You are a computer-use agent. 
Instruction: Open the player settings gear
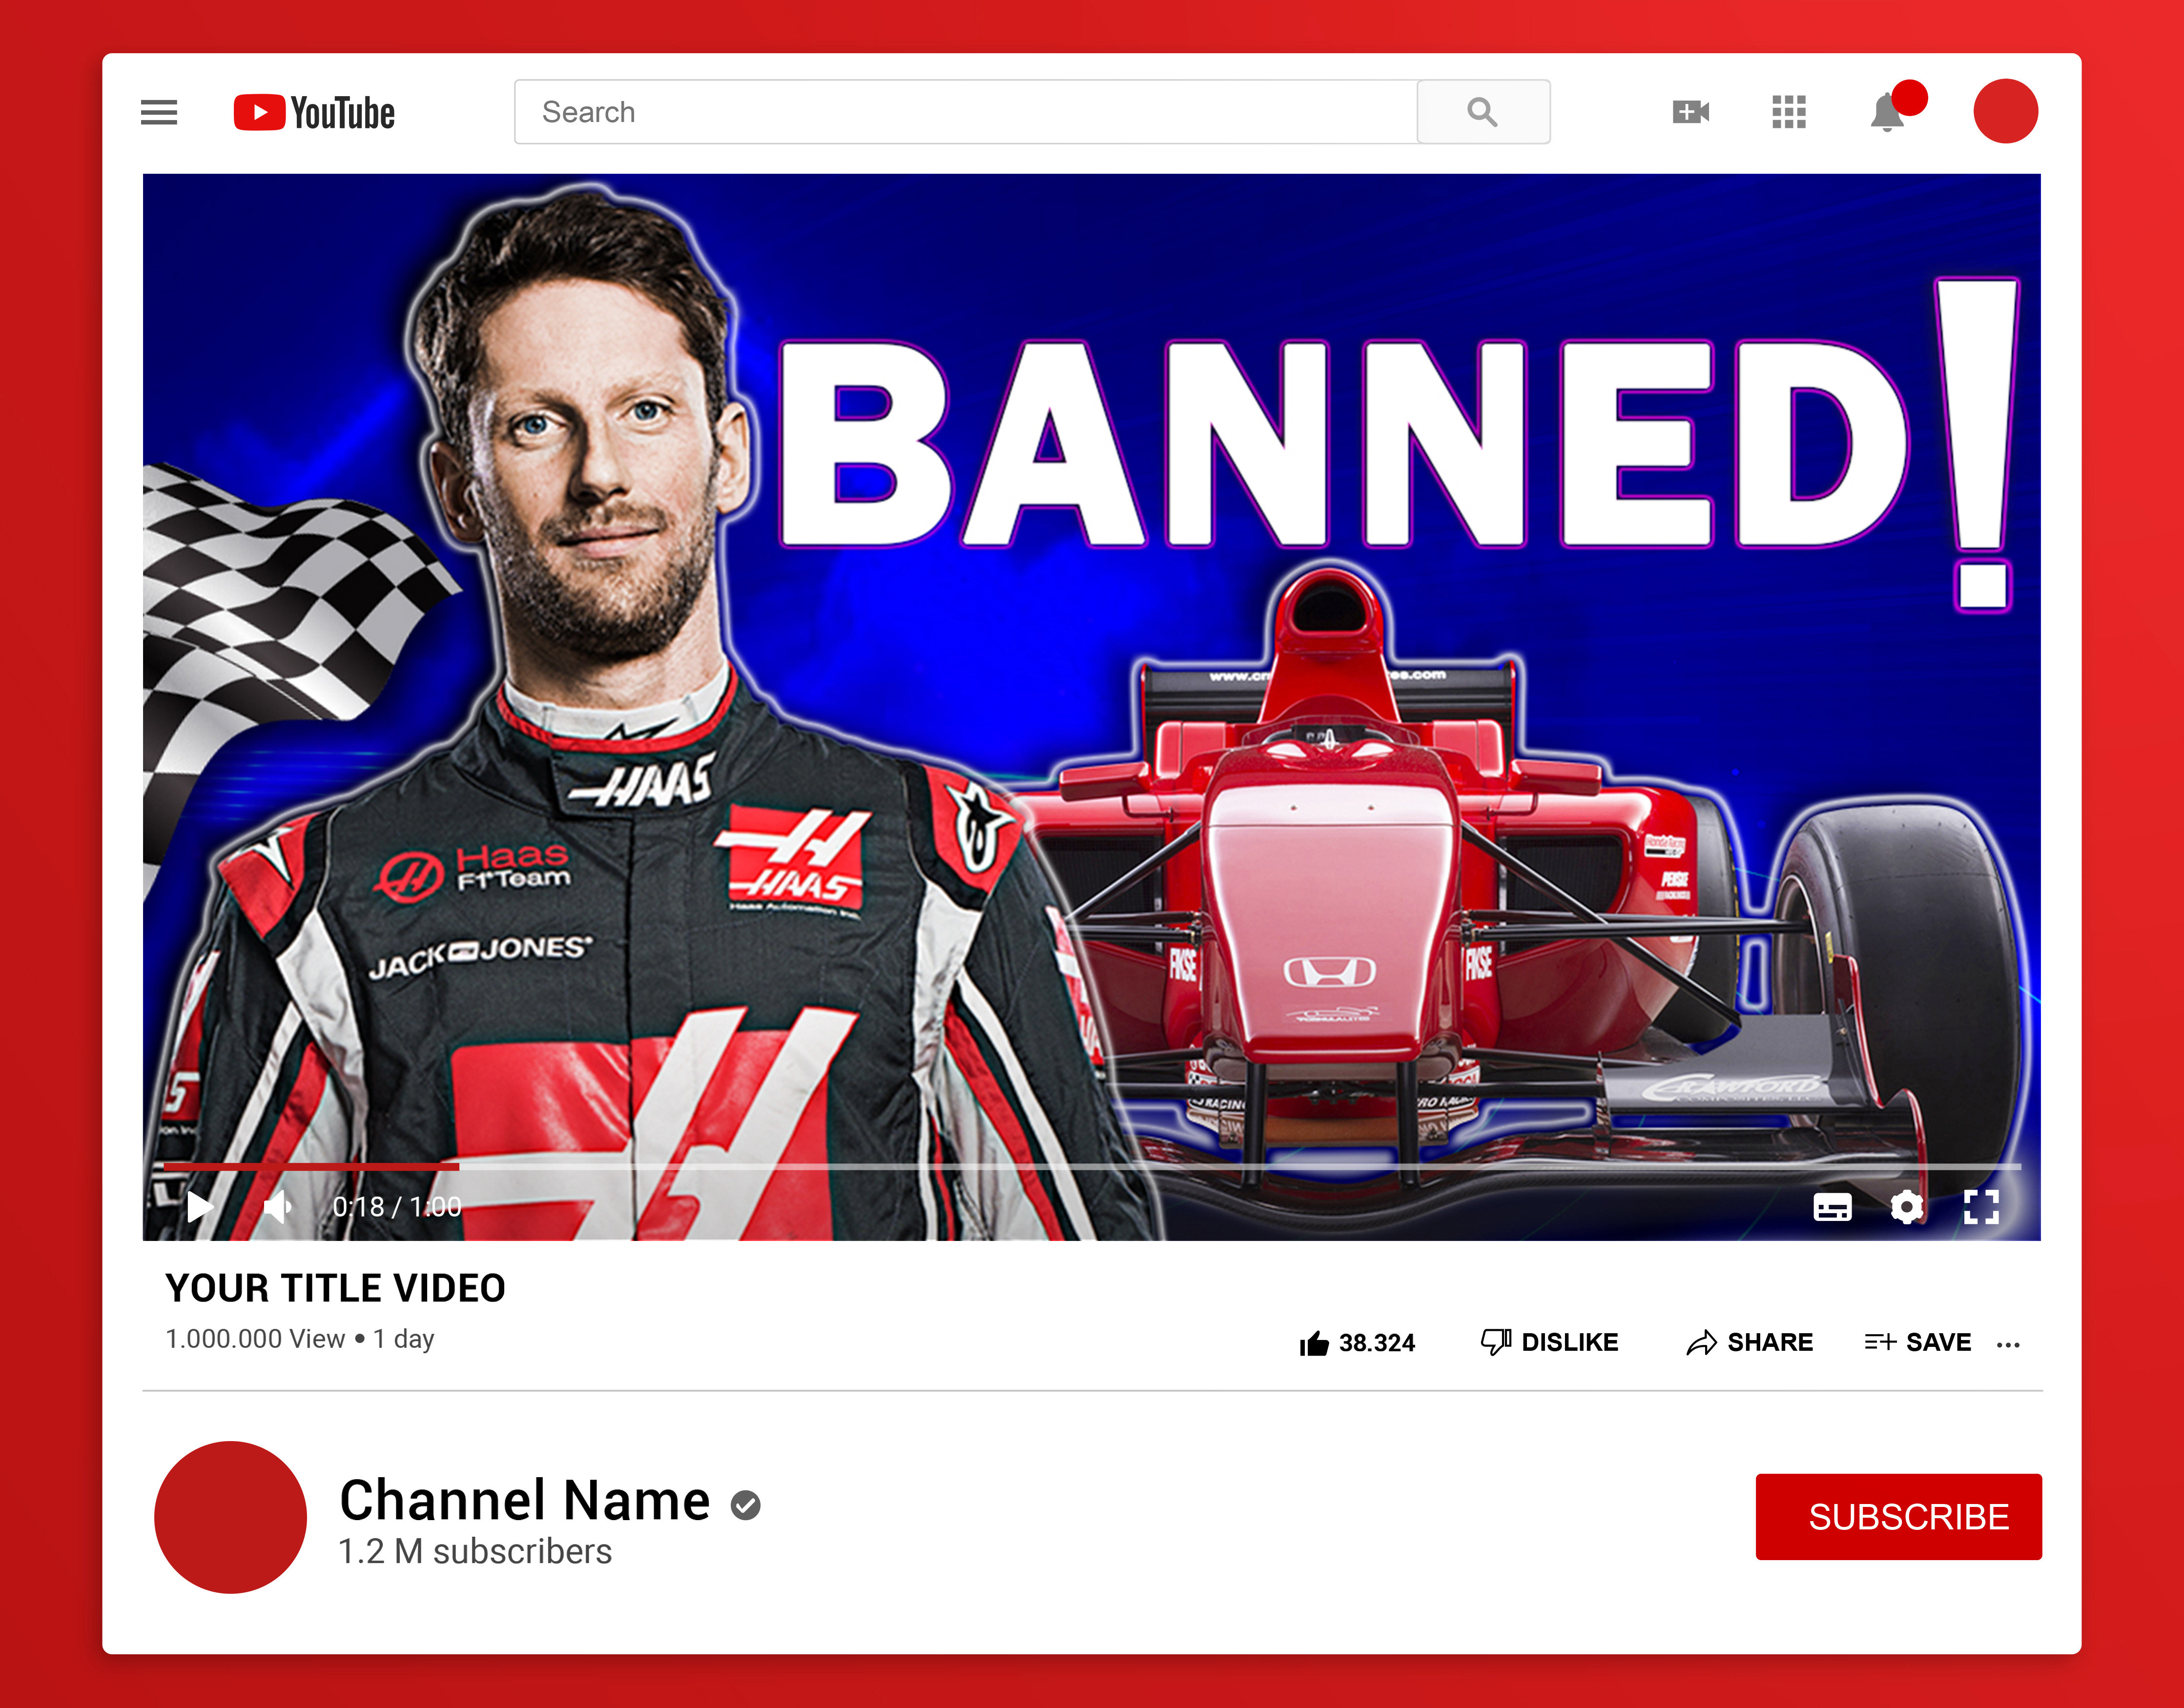1907,1207
